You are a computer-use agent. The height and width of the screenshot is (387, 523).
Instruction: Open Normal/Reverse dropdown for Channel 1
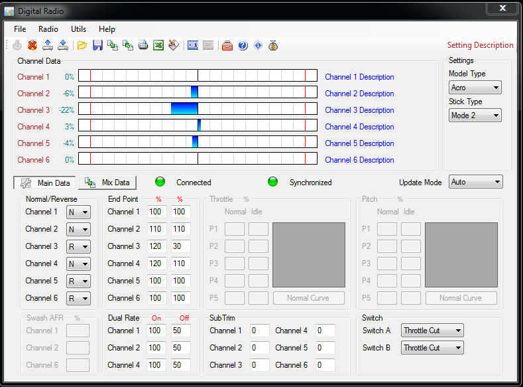[x=78, y=212]
